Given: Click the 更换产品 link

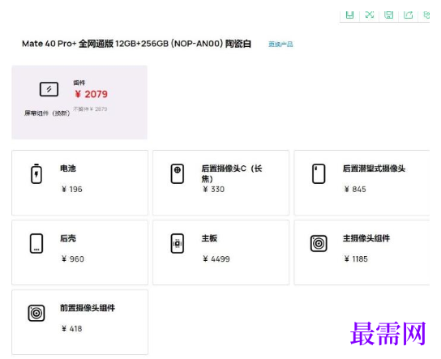Looking at the screenshot, I should 280,44.
